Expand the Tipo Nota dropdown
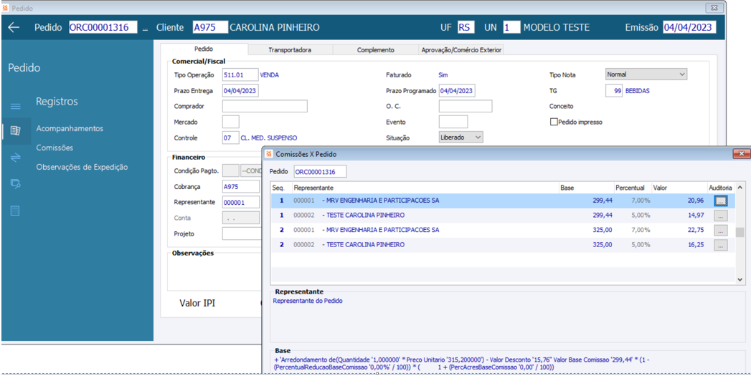Viewport: 751px width, 376px height. tap(682, 74)
